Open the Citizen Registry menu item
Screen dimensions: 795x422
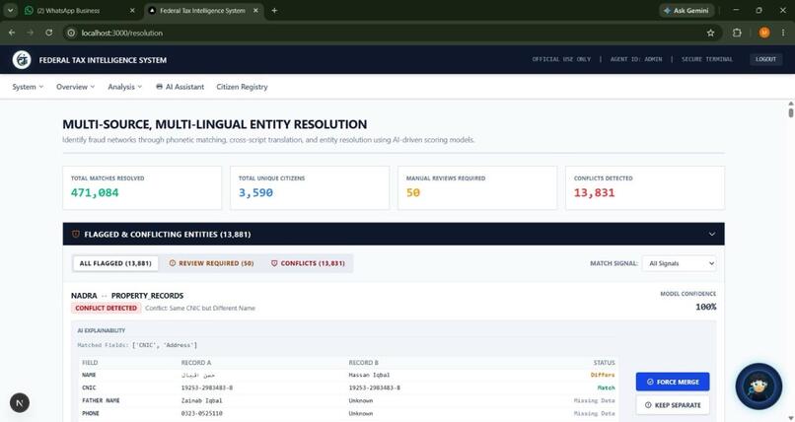[x=242, y=87]
